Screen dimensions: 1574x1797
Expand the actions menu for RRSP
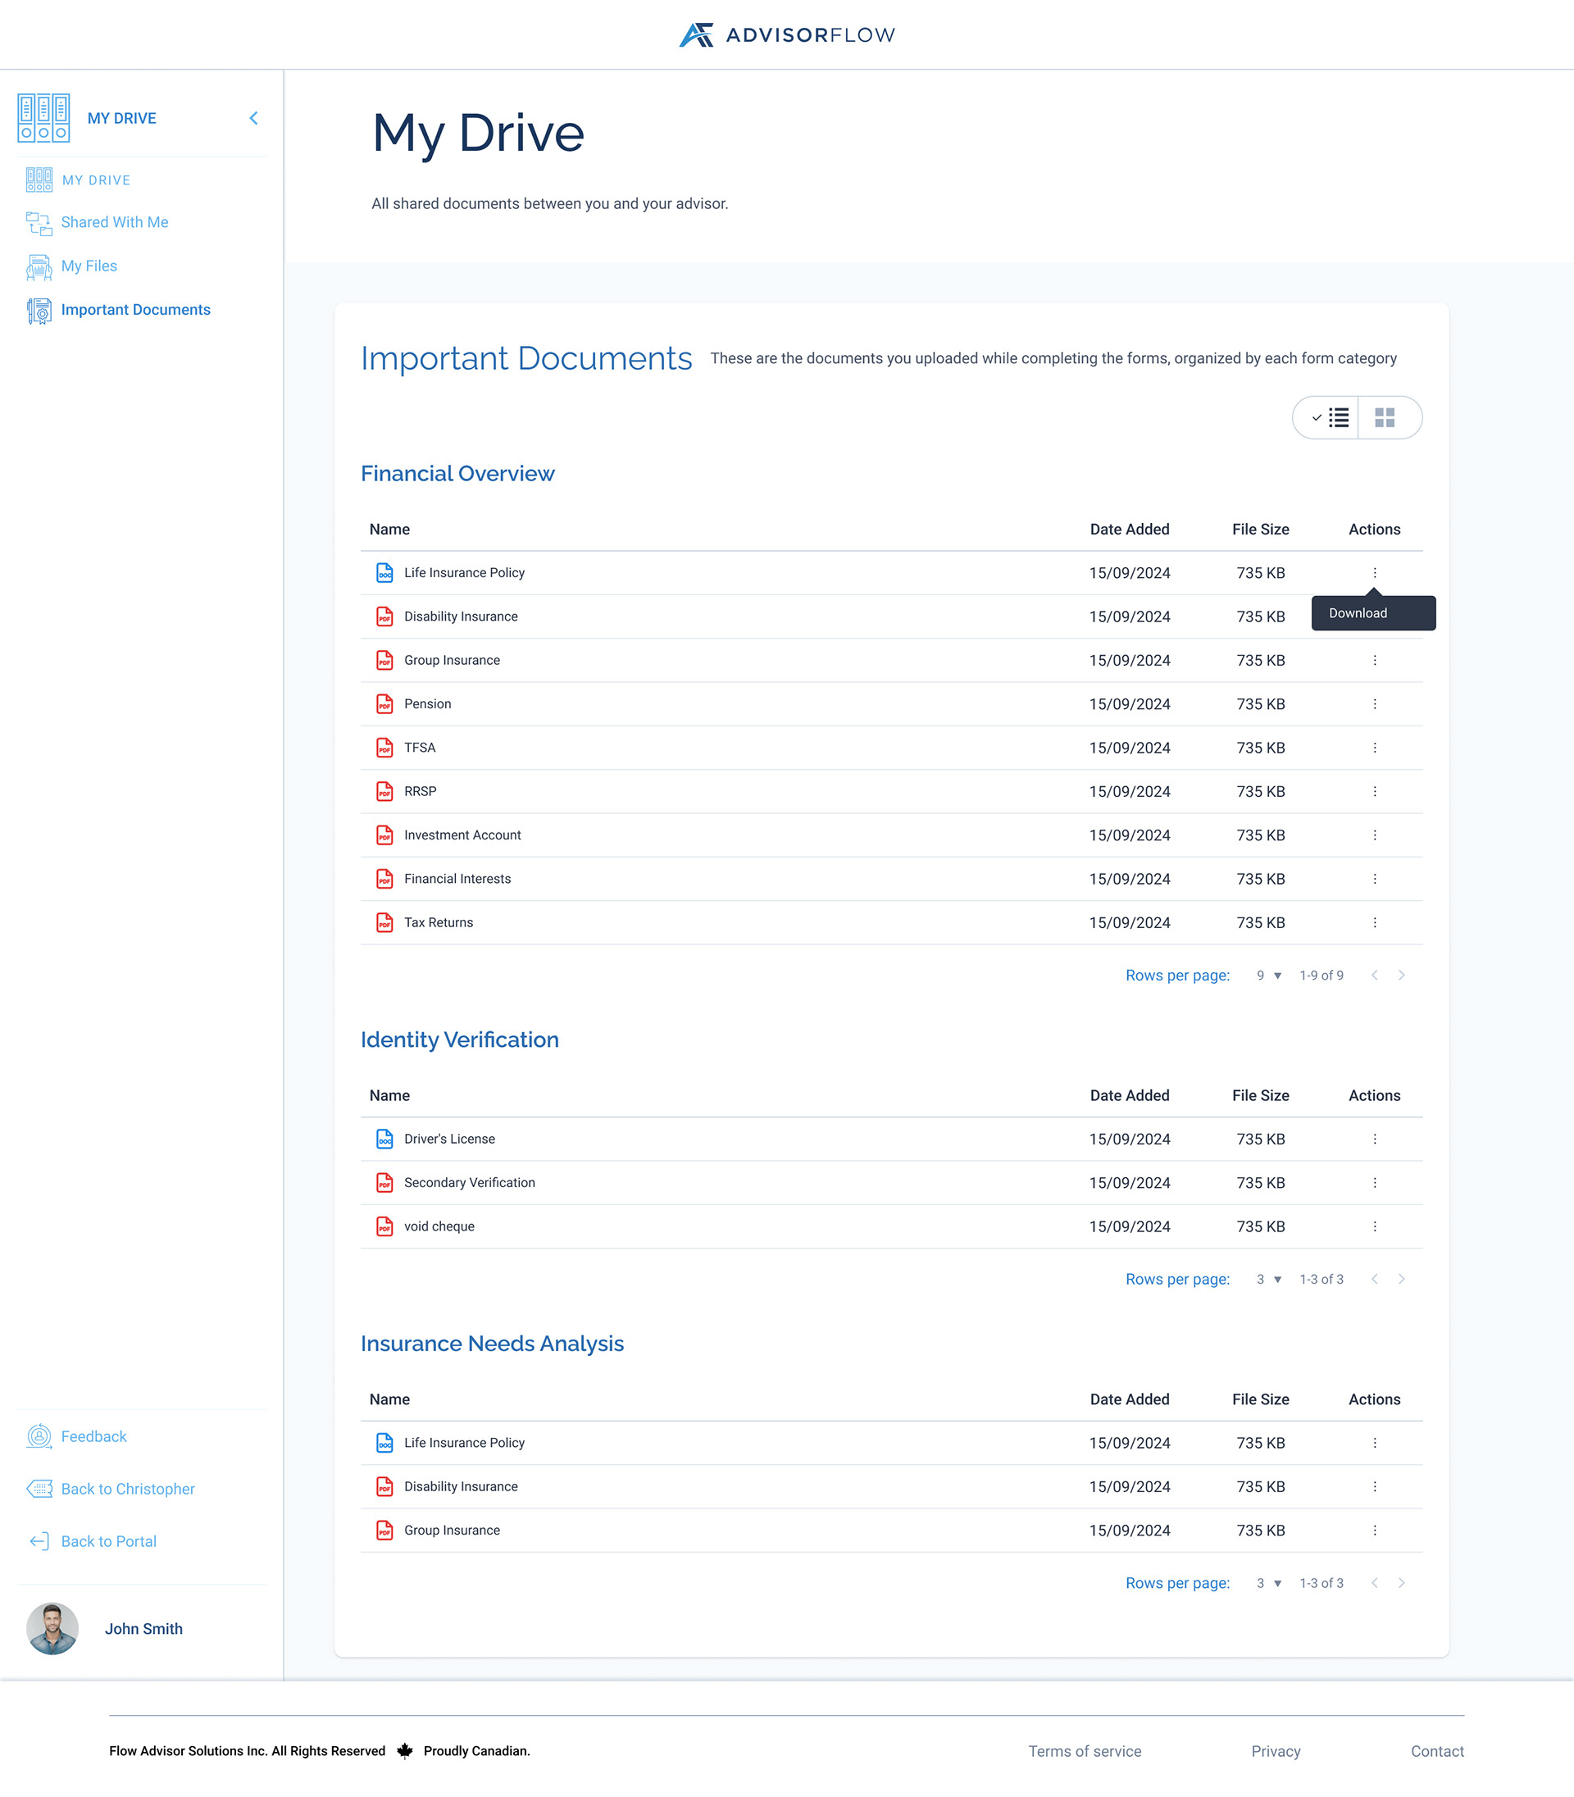pos(1374,790)
